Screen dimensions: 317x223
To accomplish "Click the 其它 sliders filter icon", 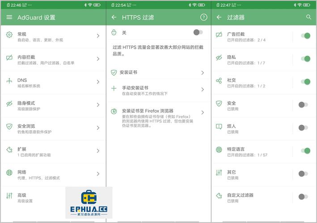I will pos(219,173).
